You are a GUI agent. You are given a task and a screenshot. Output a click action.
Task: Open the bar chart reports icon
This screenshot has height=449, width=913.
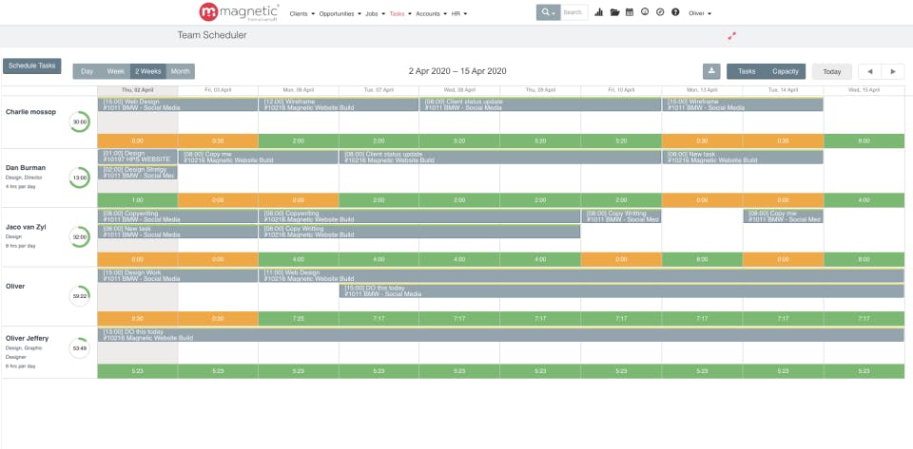[598, 12]
